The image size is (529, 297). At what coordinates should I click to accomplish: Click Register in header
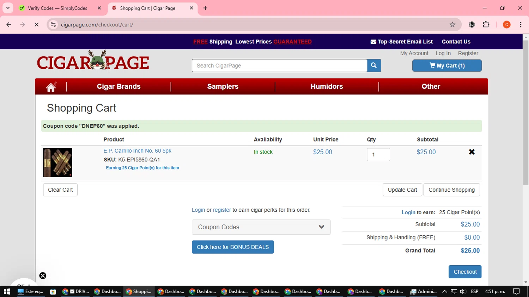pyautogui.click(x=468, y=53)
